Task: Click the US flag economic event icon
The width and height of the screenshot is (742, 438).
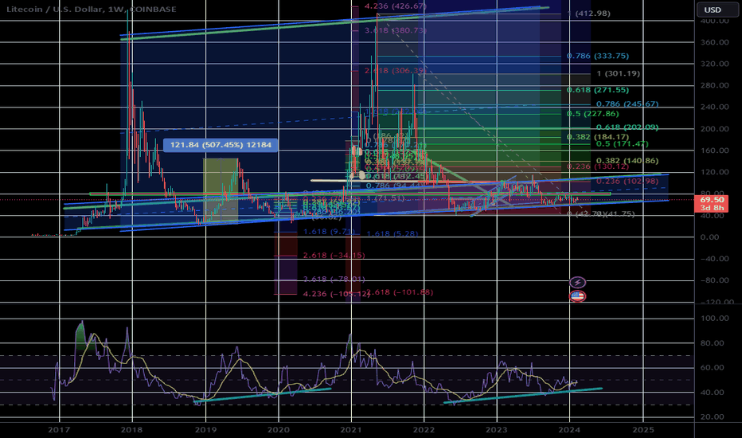Action: (577, 296)
